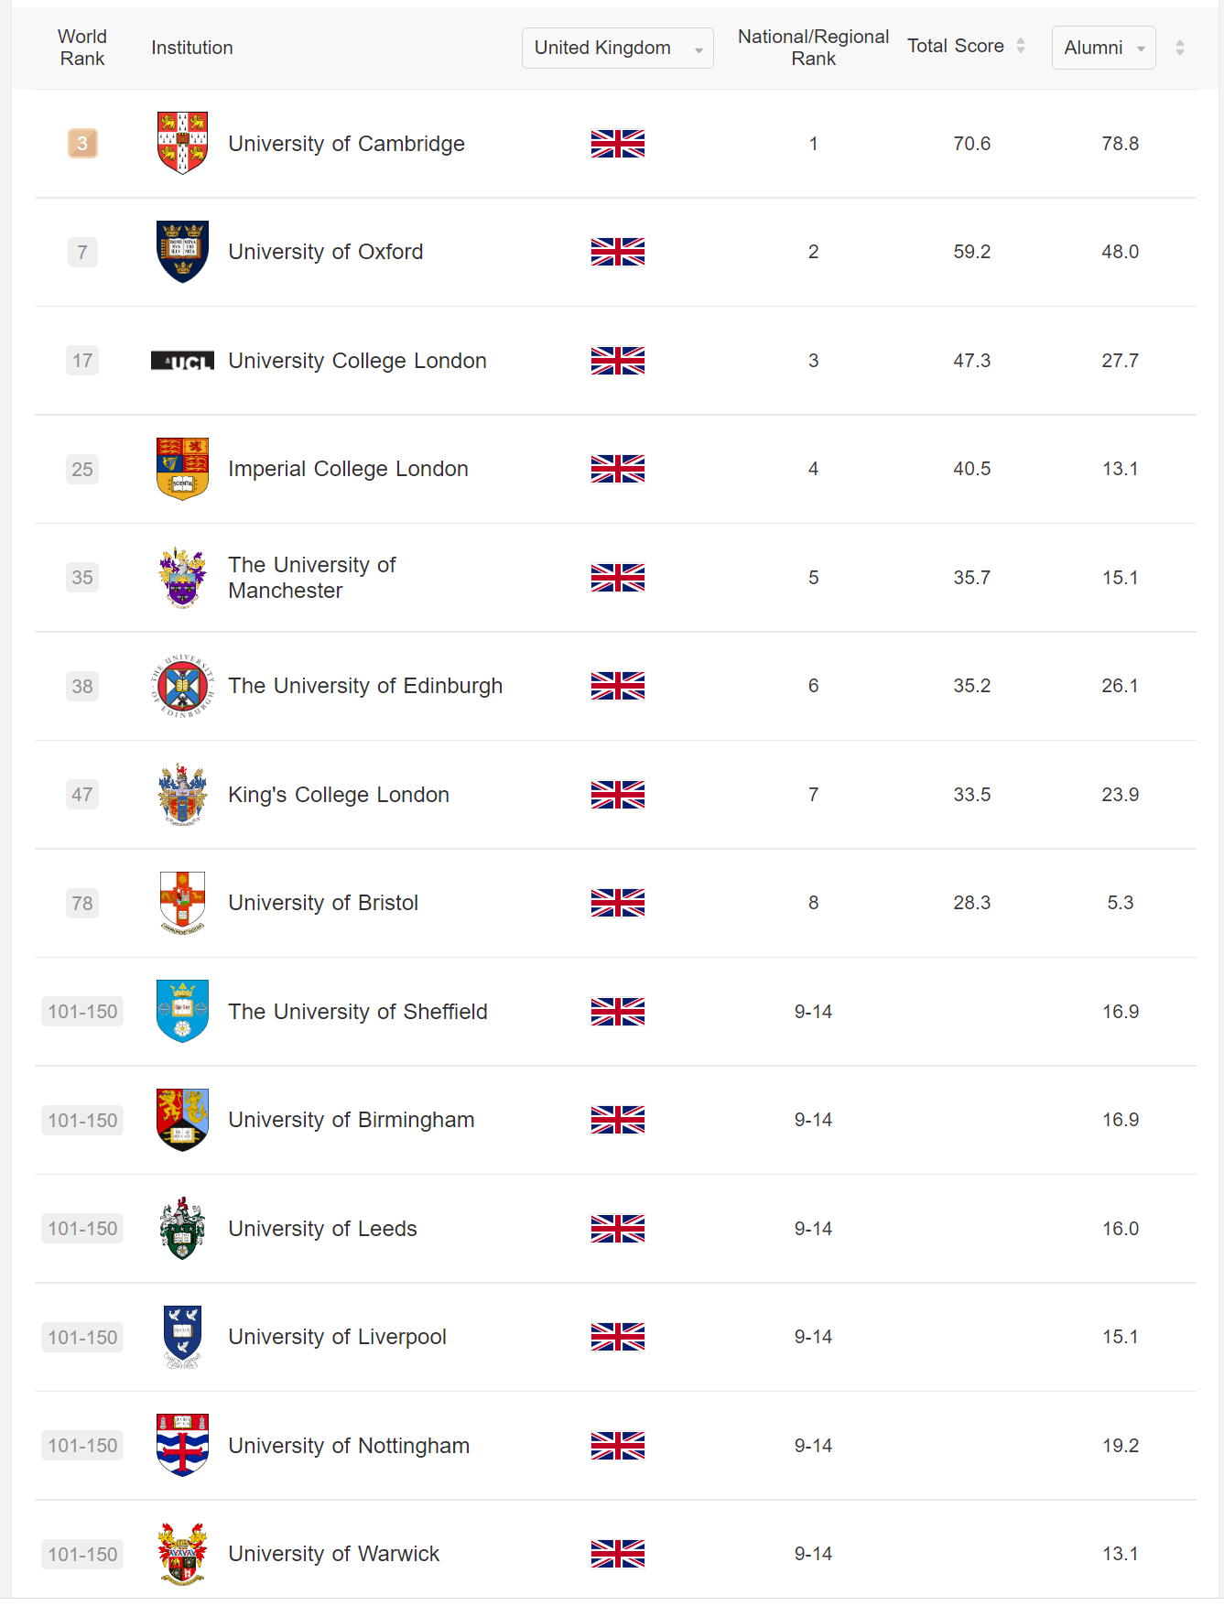Toggle sort arrows beside the Alumni column

(1180, 48)
